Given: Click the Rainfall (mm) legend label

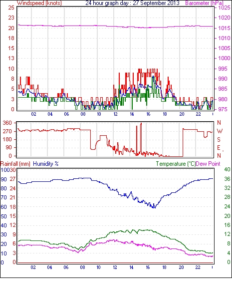Looking at the screenshot, I should (x=15, y=164).
